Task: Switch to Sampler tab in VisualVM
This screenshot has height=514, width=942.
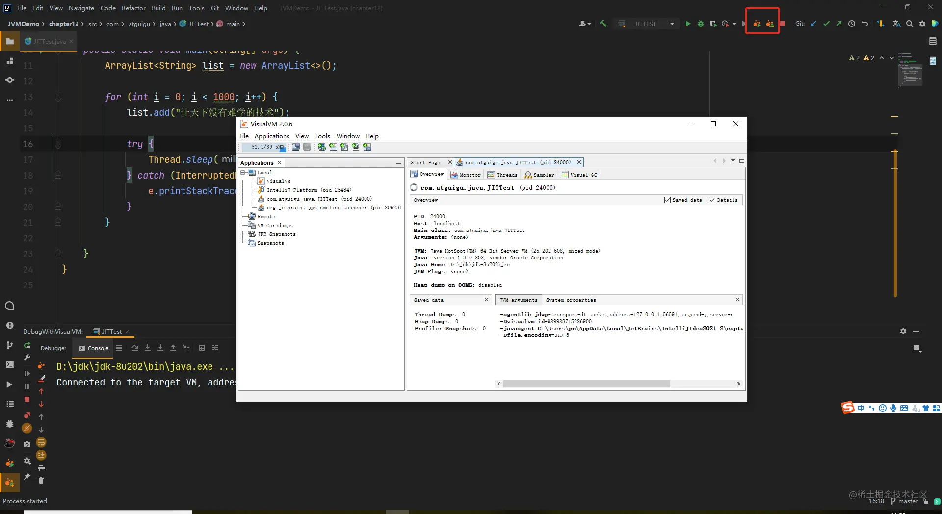Action: [x=539, y=175]
